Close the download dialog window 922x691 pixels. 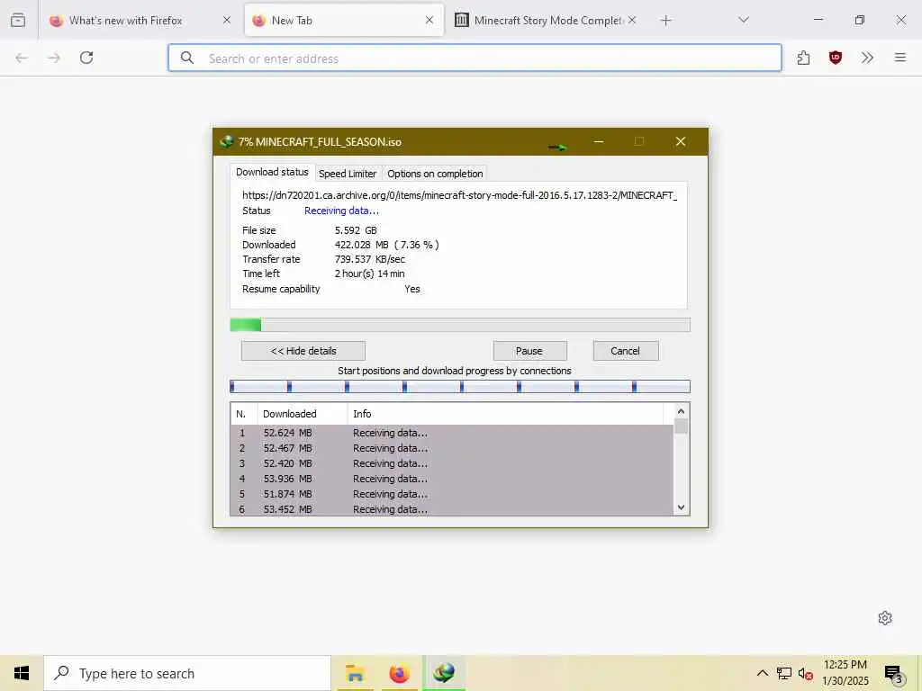pyautogui.click(x=681, y=141)
